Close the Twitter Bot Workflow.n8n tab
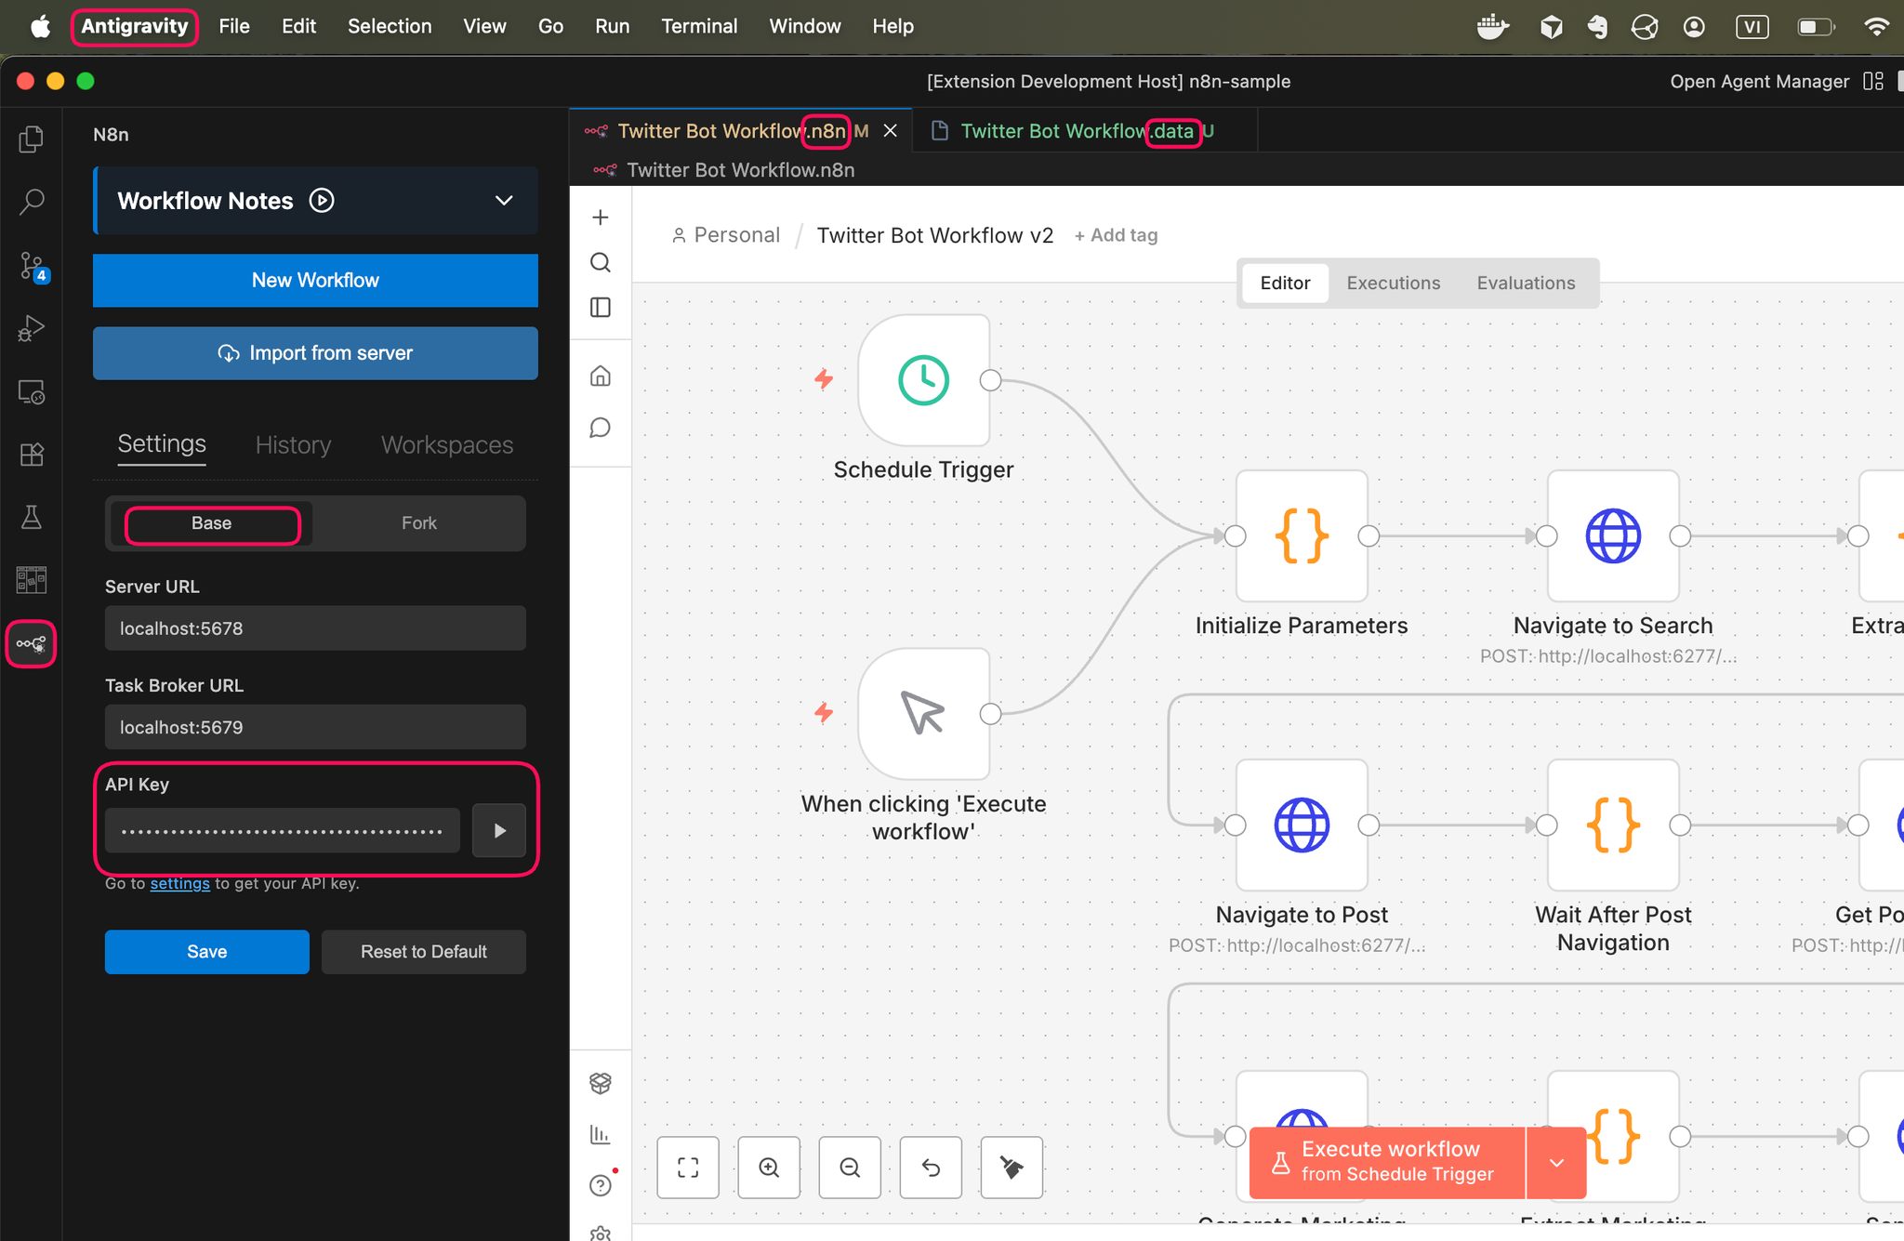 [x=891, y=131]
